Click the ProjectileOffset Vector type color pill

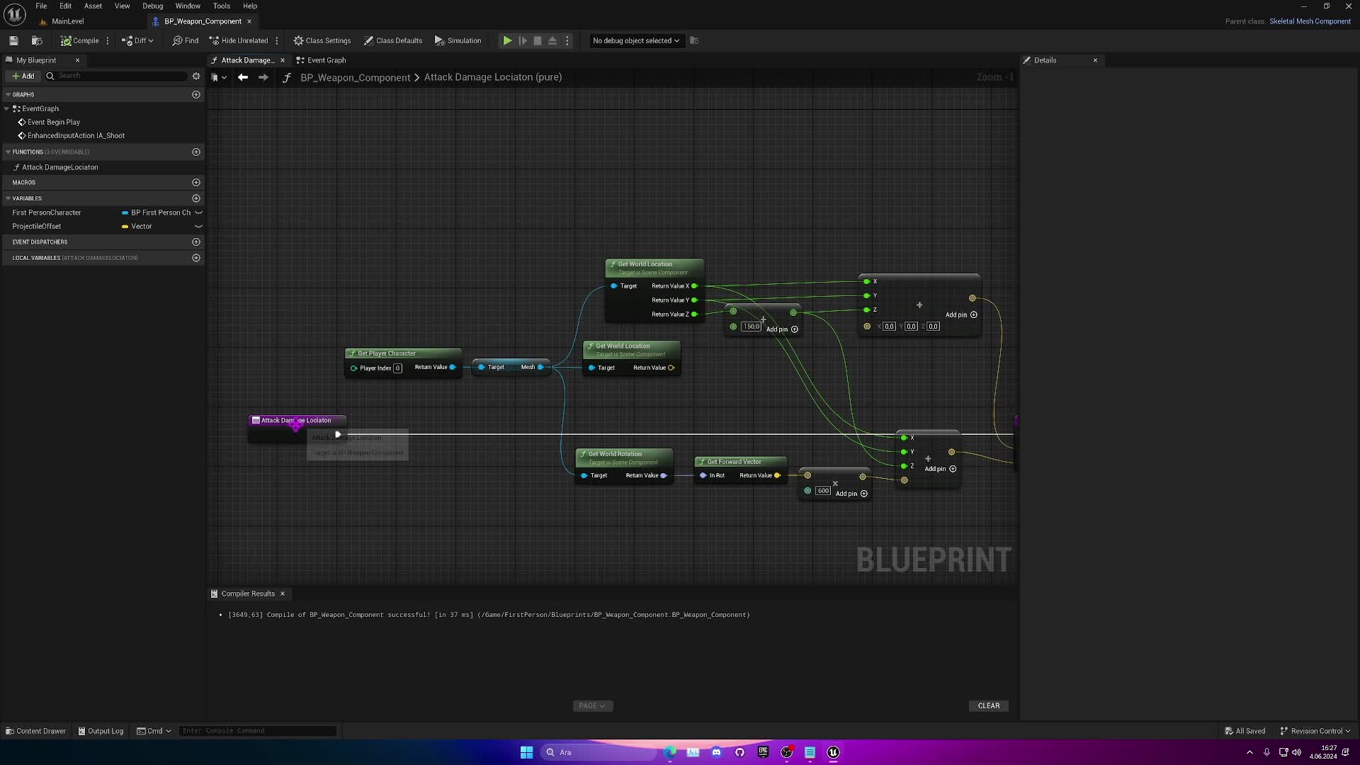click(125, 227)
